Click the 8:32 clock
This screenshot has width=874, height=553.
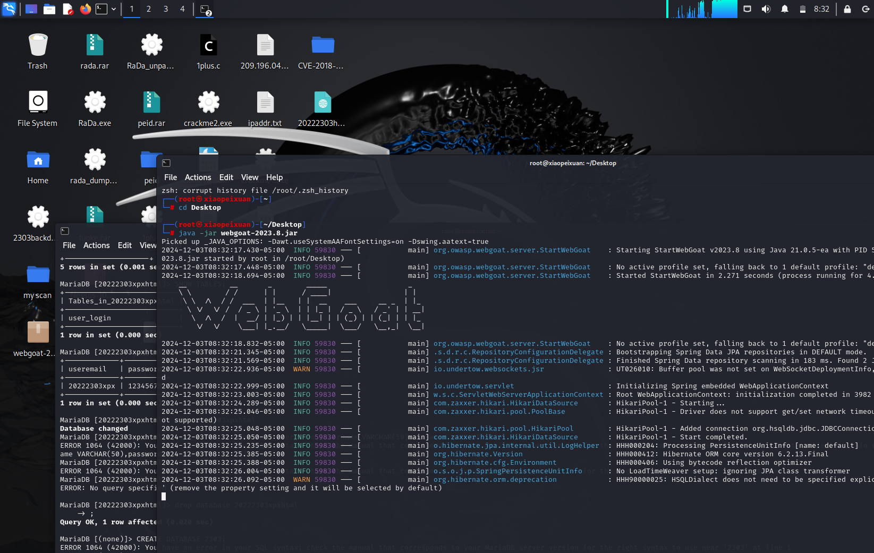(821, 9)
